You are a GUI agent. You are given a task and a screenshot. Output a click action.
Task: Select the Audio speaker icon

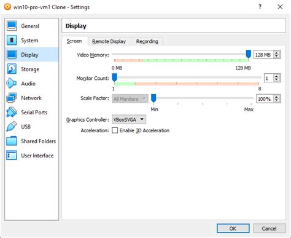tap(12, 84)
